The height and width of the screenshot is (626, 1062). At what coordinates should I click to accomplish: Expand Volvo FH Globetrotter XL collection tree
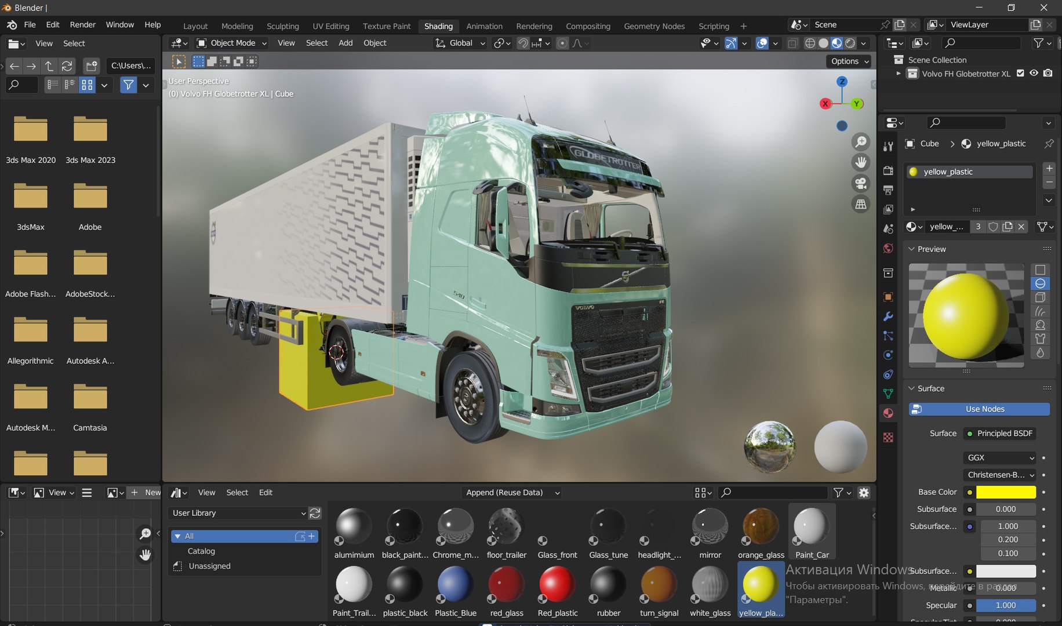point(899,74)
